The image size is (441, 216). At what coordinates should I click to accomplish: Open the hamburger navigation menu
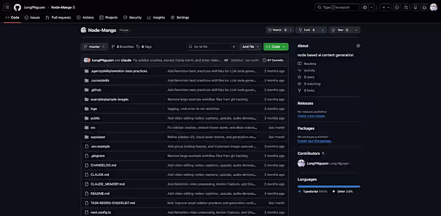pyautogui.click(x=7, y=7)
